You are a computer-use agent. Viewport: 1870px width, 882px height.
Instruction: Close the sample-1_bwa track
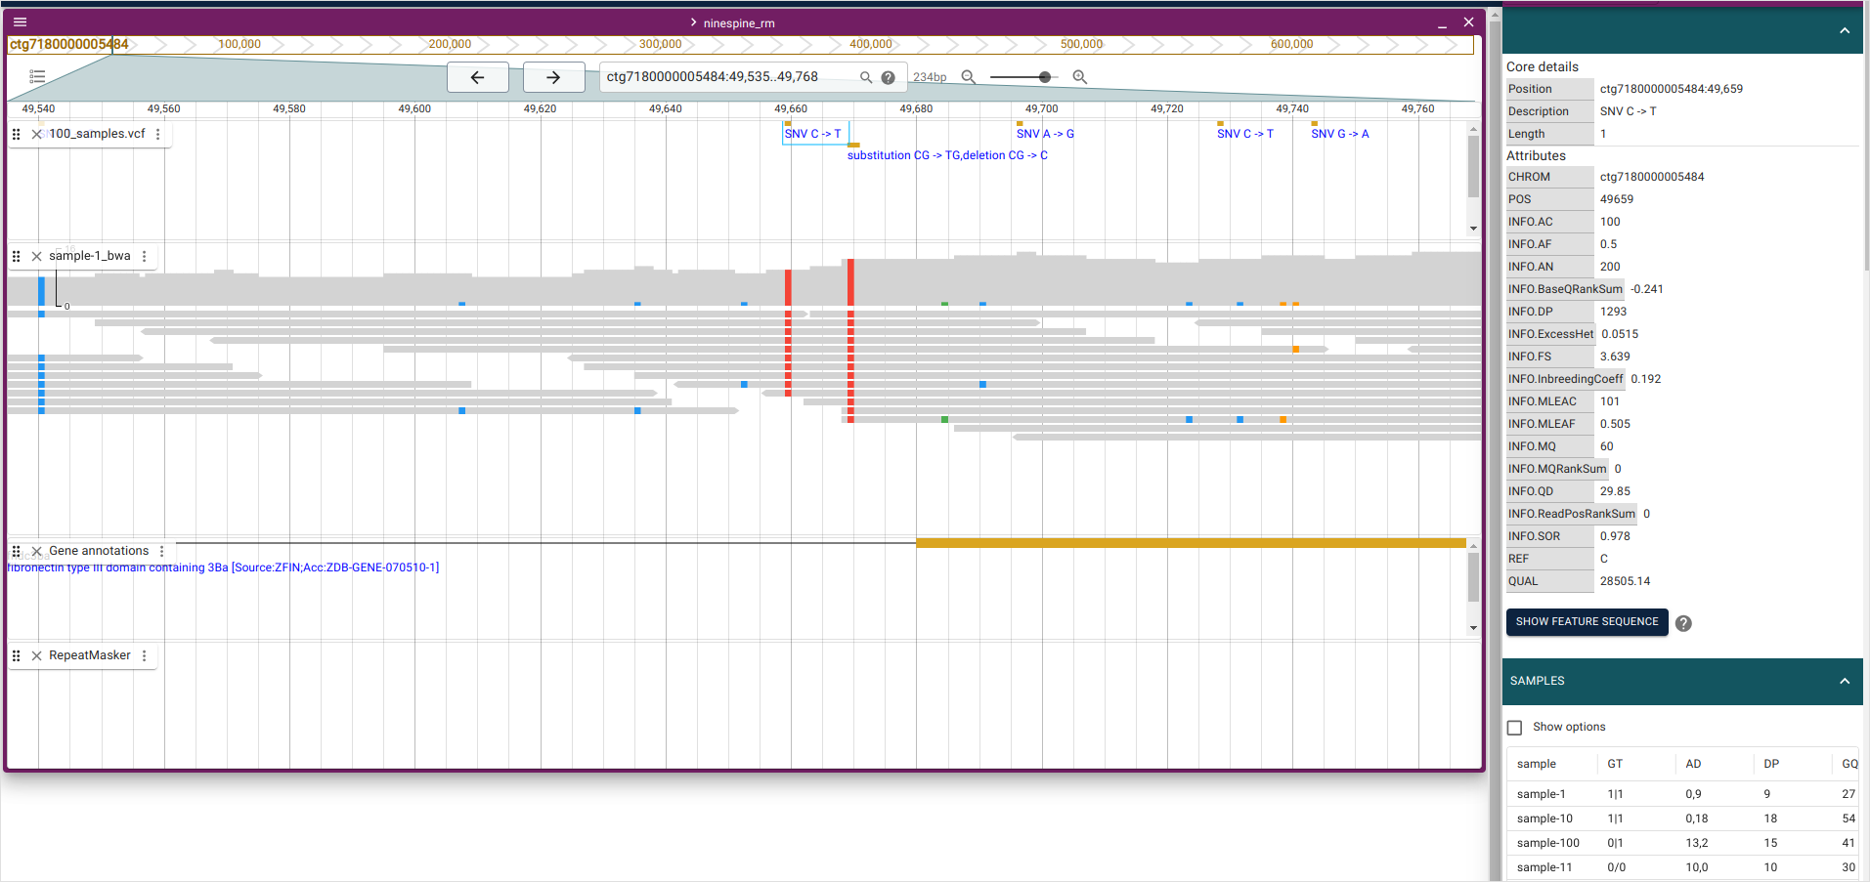click(36, 256)
